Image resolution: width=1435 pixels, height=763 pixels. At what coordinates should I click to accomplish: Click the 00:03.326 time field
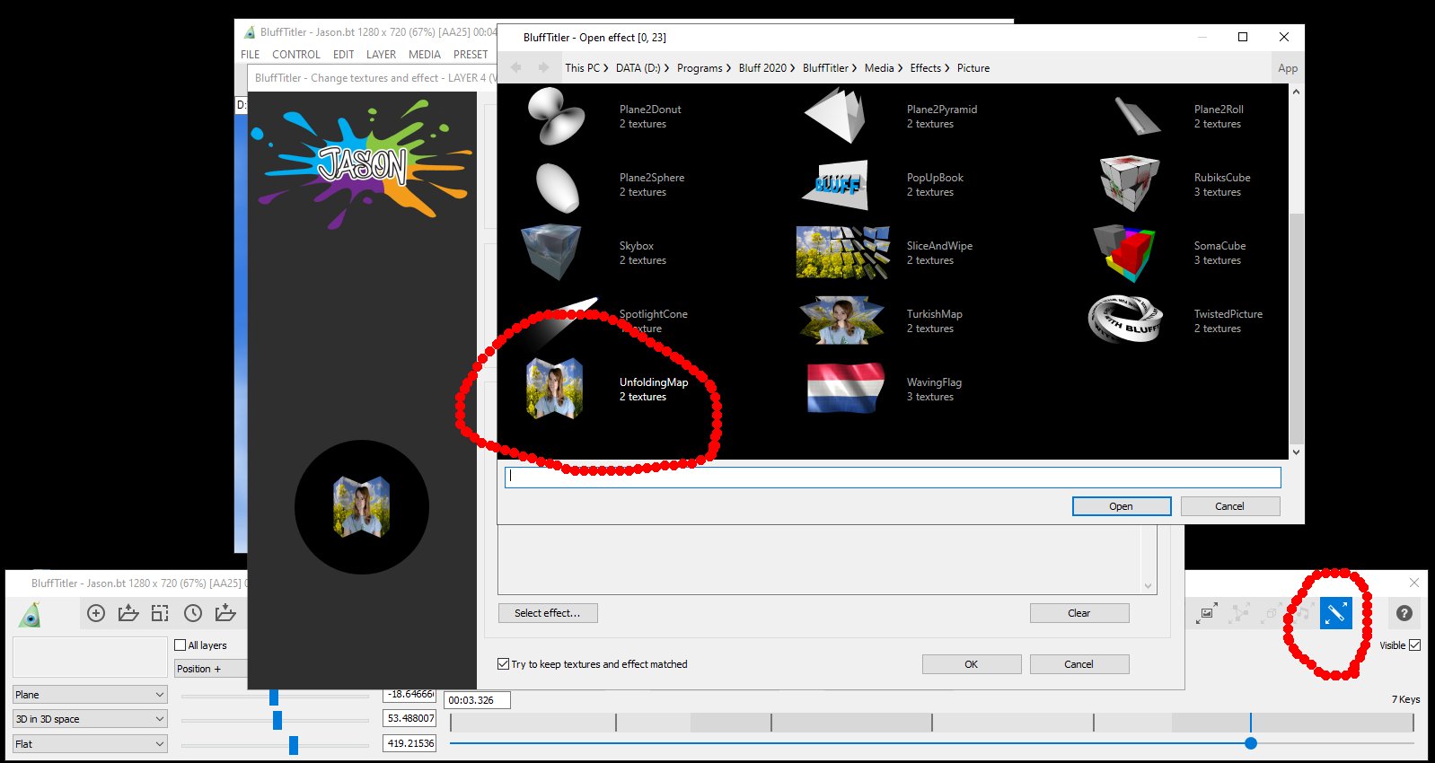[x=478, y=700]
